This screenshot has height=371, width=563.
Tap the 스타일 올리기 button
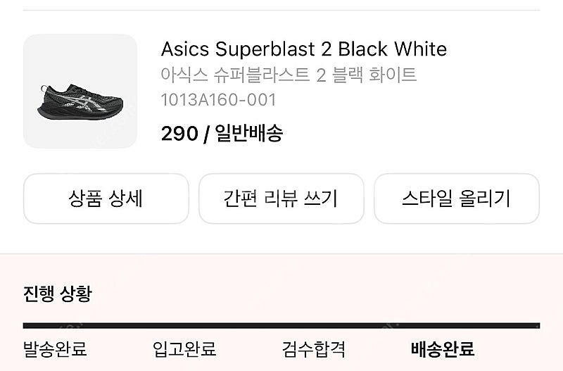(x=456, y=199)
